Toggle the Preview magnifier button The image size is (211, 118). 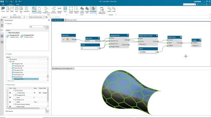[34, 10]
